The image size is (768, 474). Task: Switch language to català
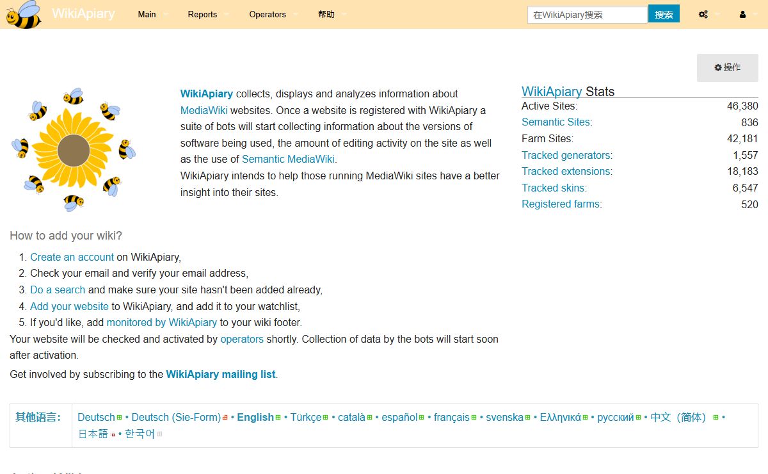pos(351,417)
